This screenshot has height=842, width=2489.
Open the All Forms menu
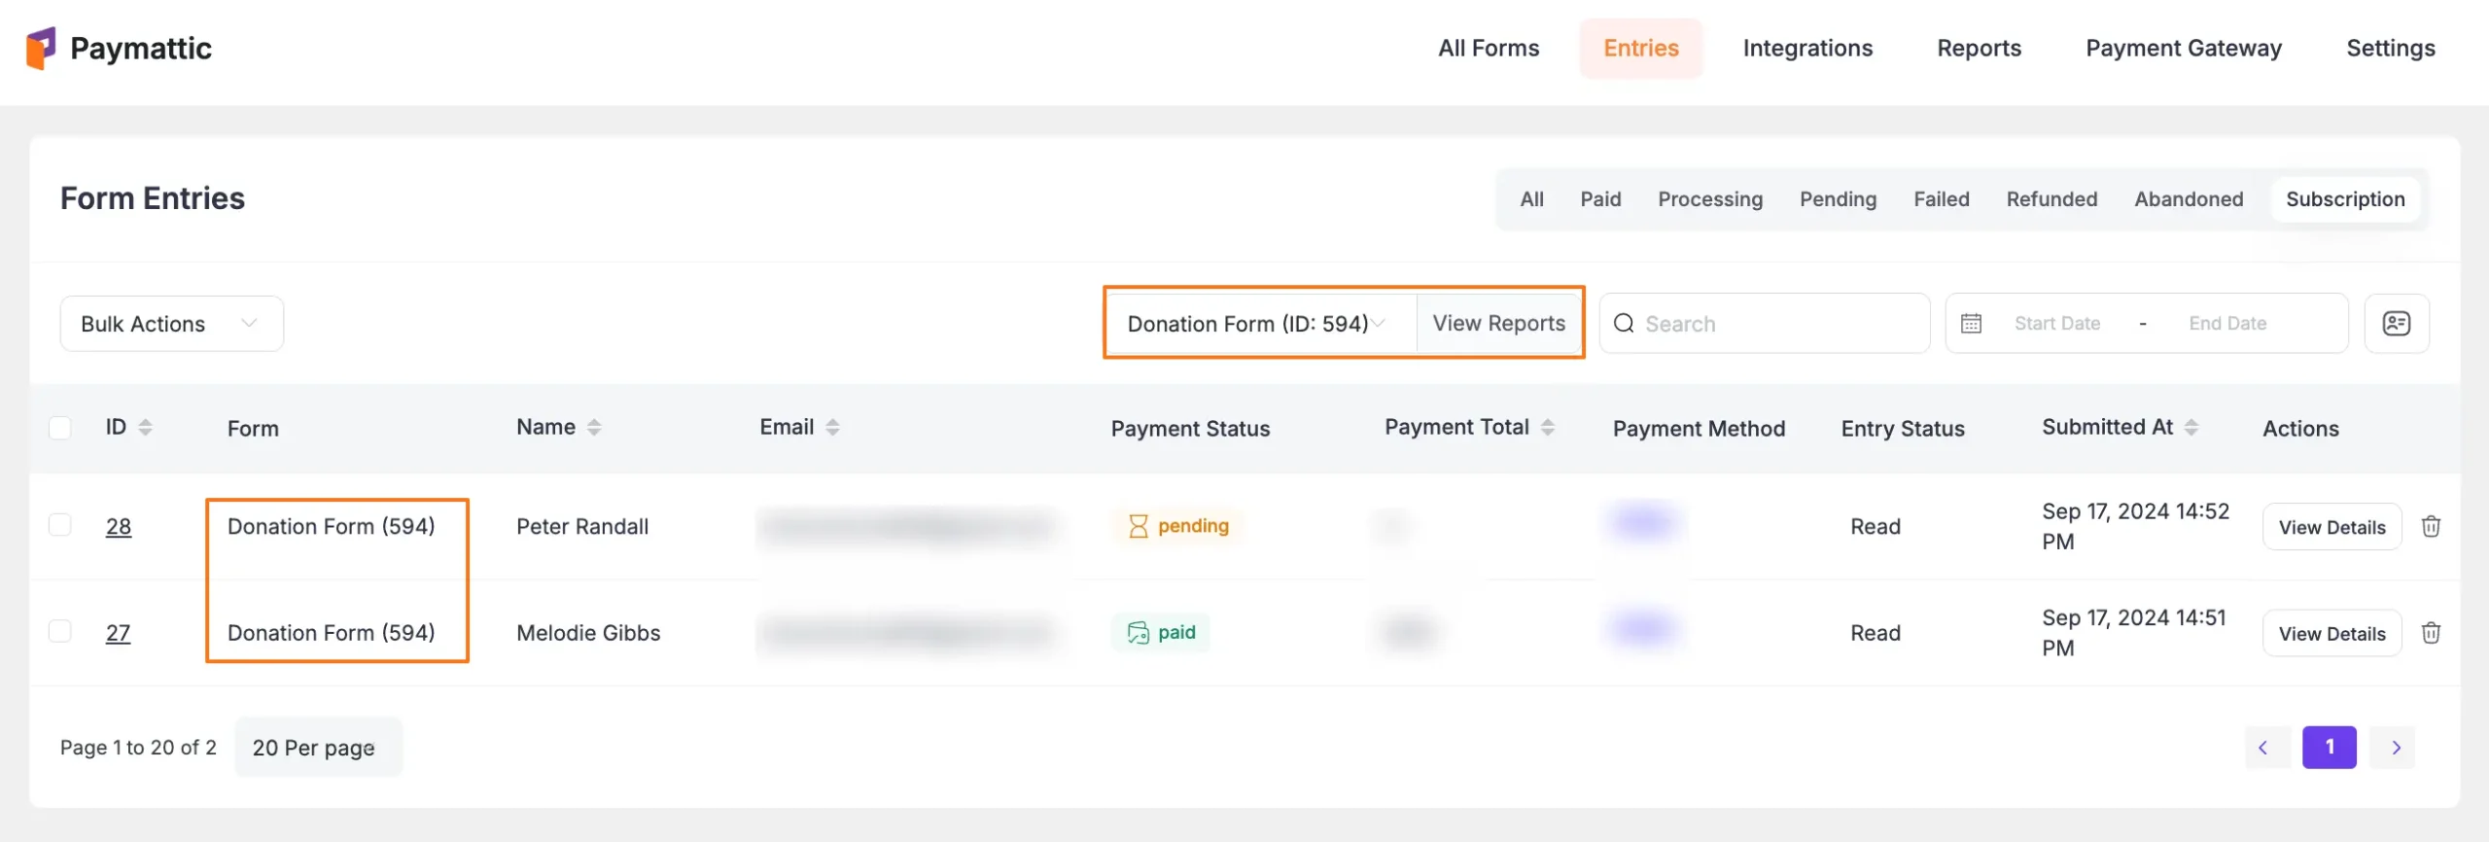click(1489, 48)
